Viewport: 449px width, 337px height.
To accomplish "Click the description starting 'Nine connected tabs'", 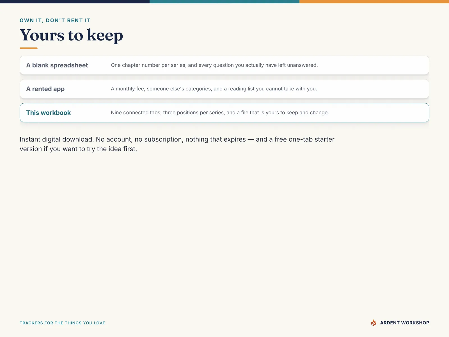I will point(220,113).
